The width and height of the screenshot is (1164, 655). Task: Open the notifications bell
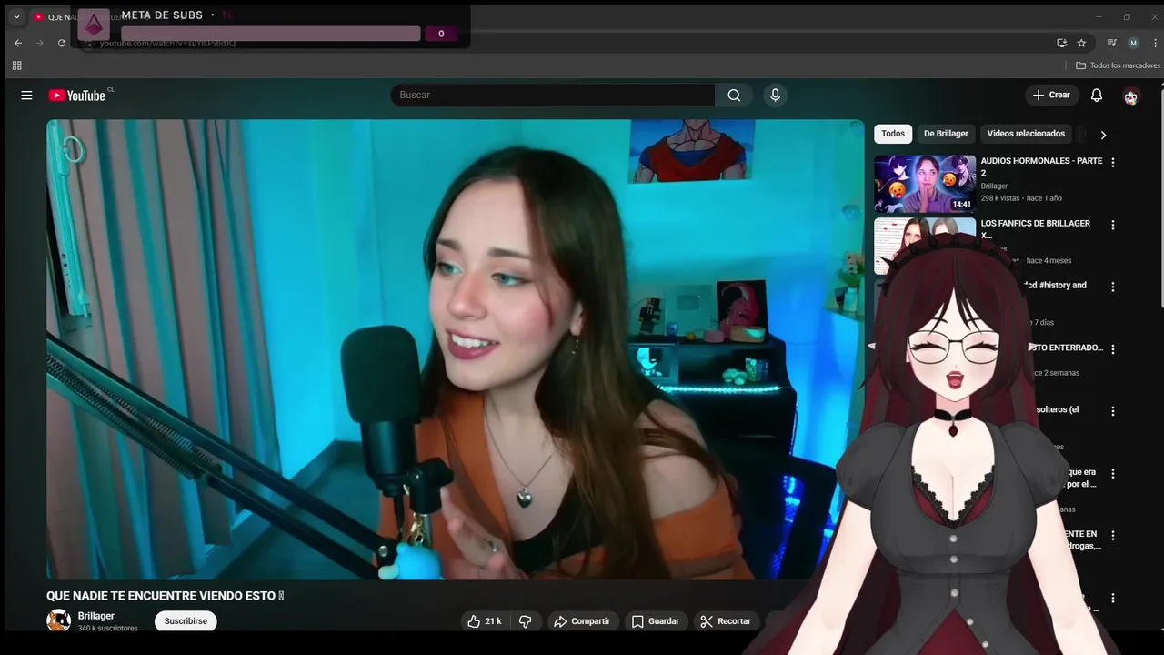tap(1097, 96)
